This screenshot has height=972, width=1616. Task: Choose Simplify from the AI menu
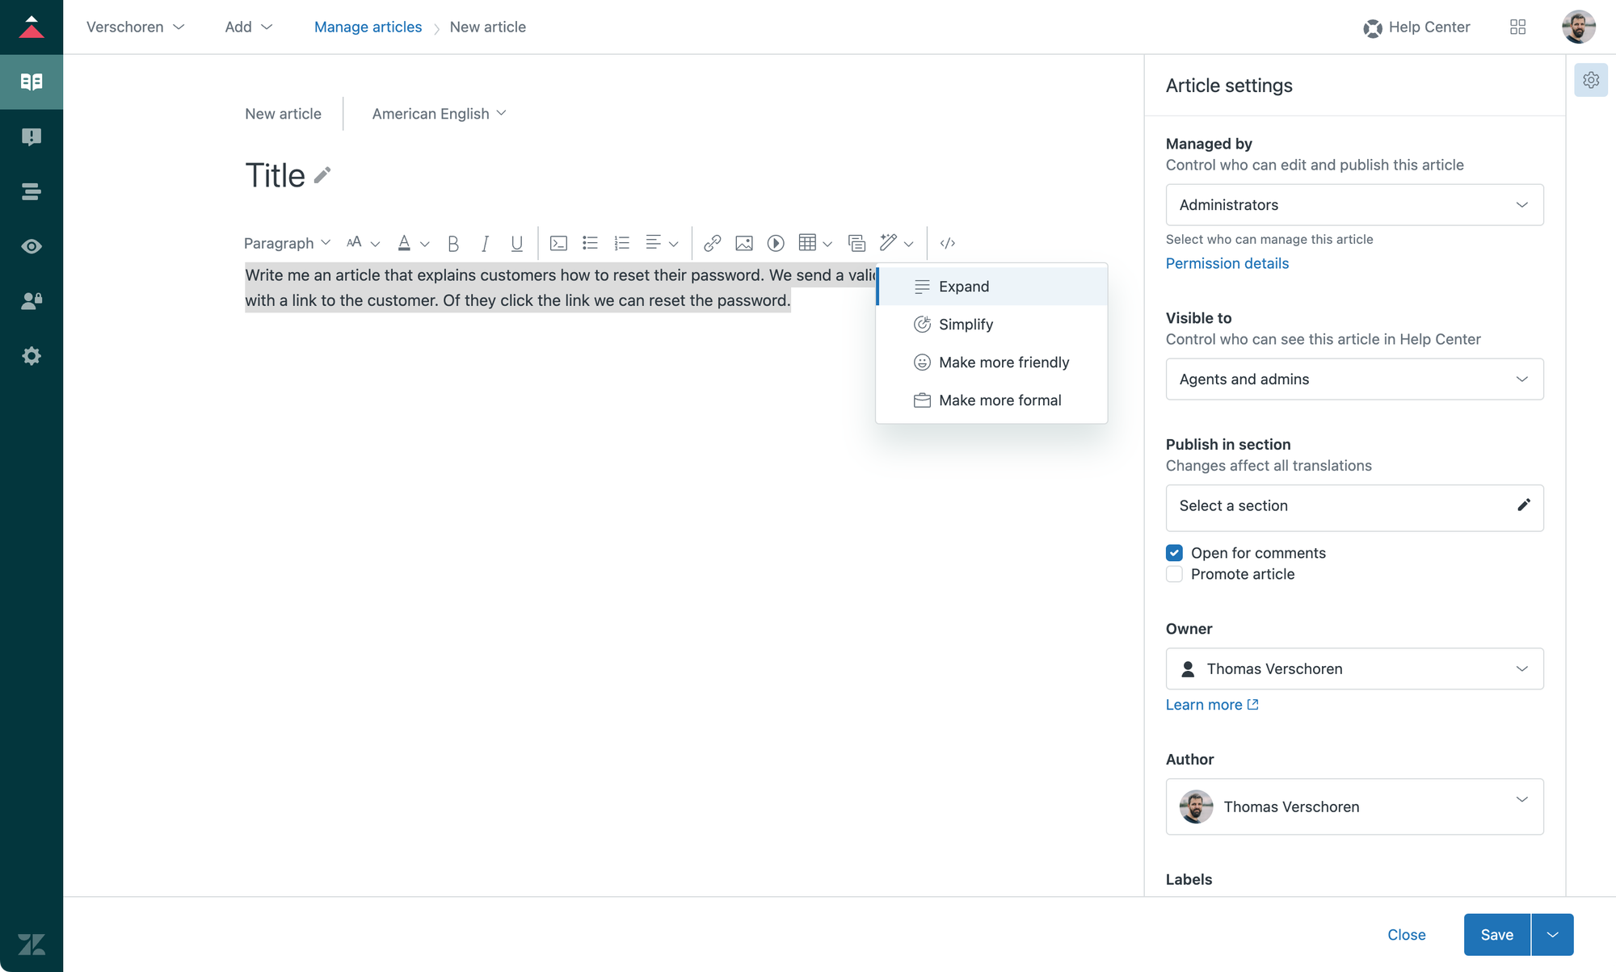[x=966, y=325]
